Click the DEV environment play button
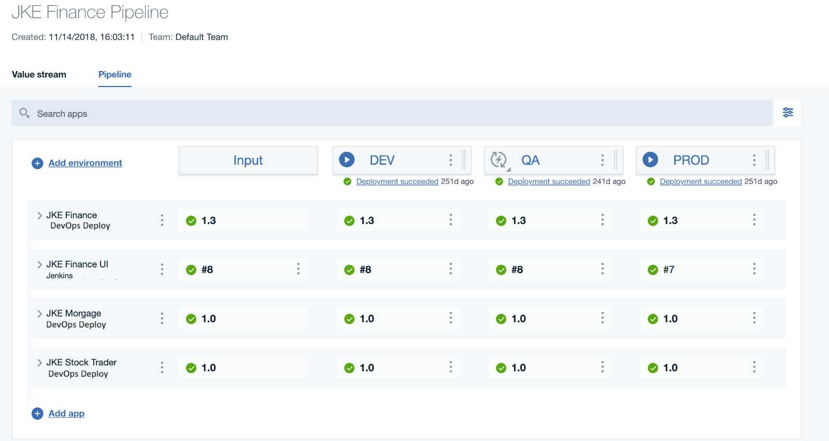 click(x=347, y=160)
